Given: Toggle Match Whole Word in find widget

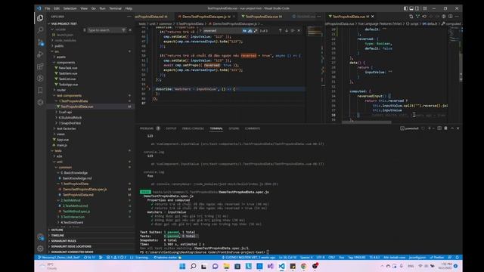Looking at the screenshot, I should pos(250,30).
